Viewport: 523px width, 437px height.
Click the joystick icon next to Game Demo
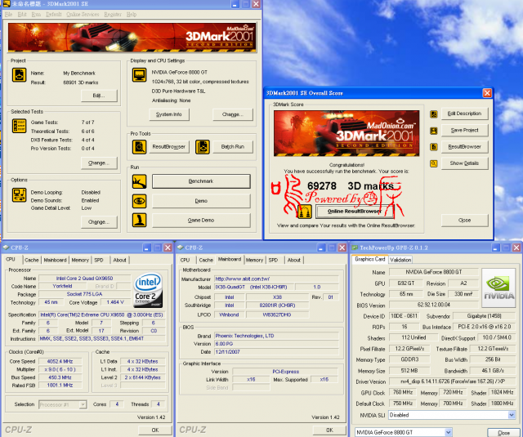point(139,221)
